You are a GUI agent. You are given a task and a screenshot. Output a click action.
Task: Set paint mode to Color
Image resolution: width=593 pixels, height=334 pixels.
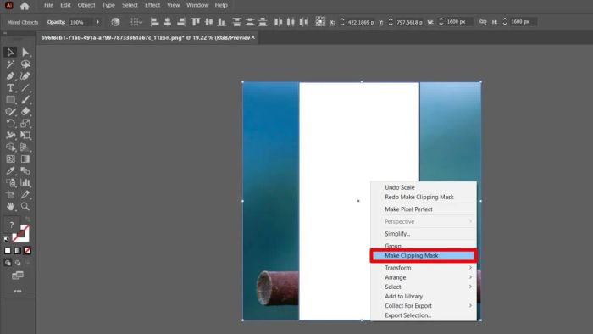[x=8, y=251]
